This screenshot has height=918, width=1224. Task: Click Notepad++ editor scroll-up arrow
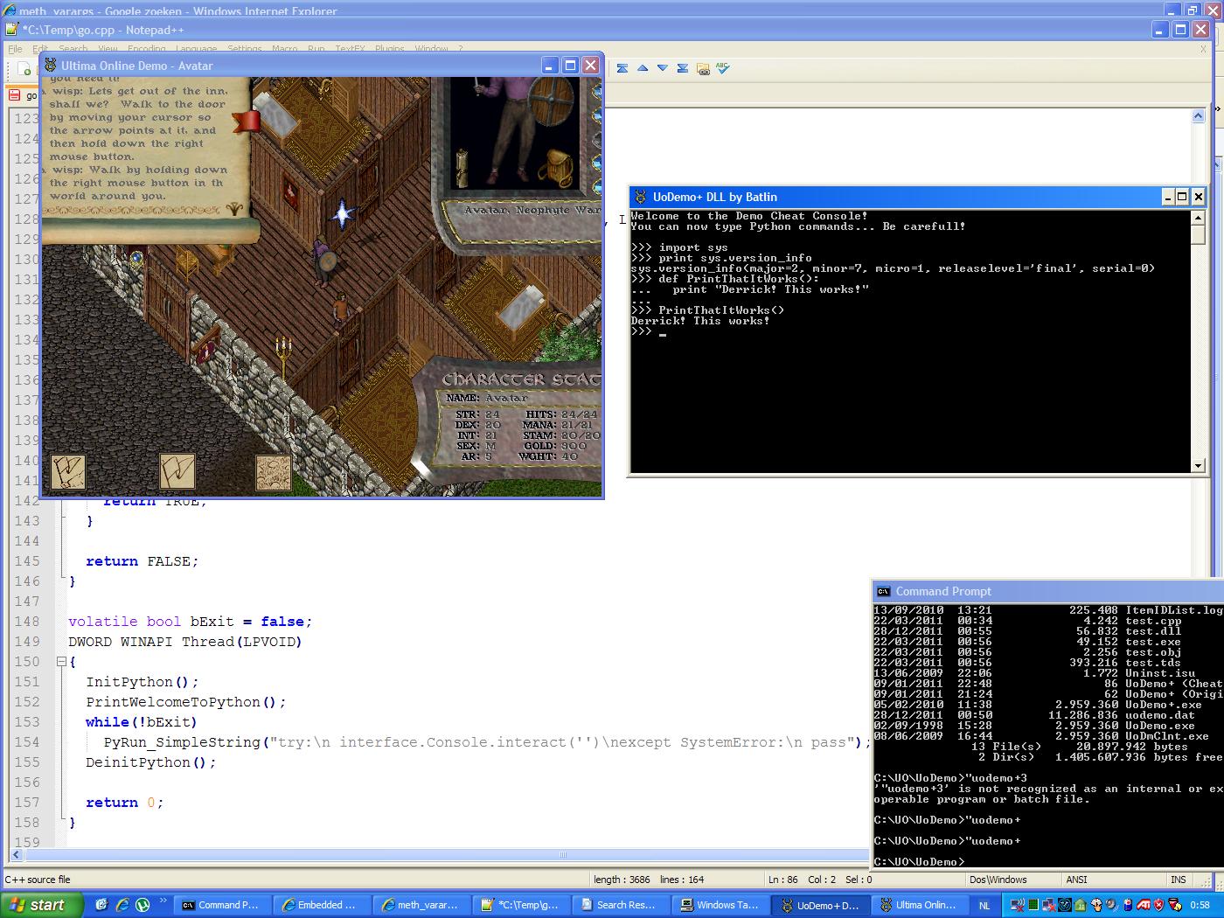pyautogui.click(x=1198, y=116)
